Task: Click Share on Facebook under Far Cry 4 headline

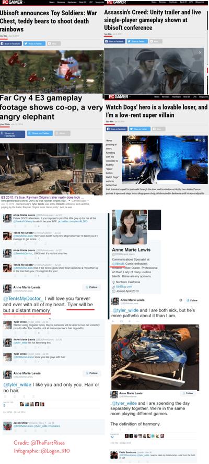Action: 12,134
